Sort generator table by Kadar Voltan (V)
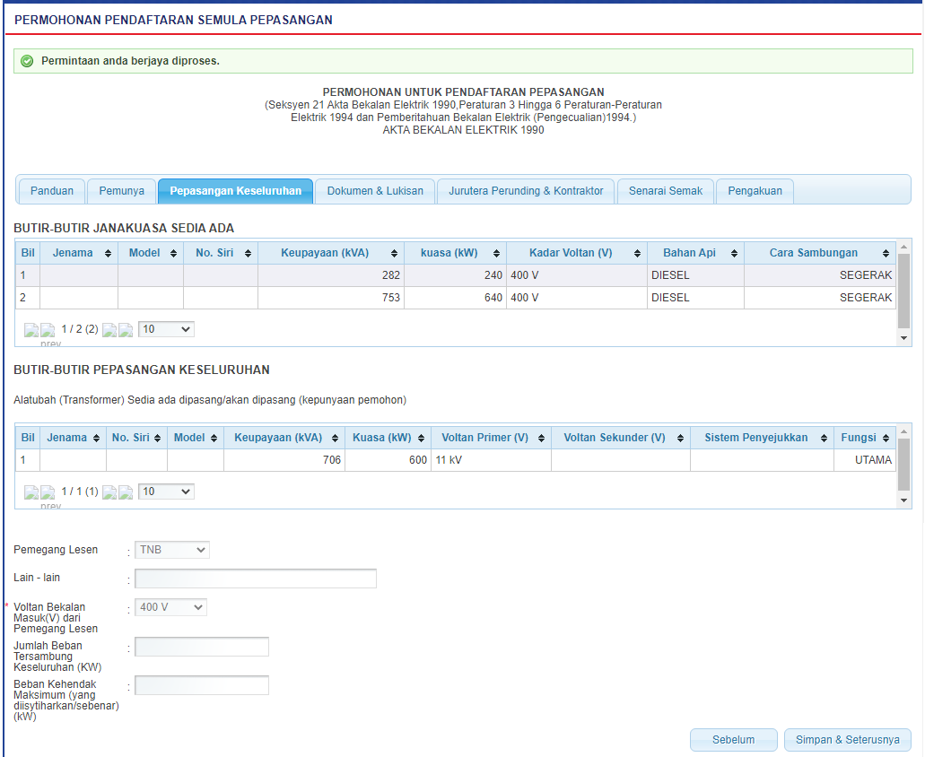The width and height of the screenshot is (925, 757). click(x=576, y=253)
